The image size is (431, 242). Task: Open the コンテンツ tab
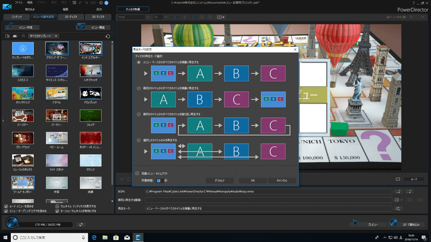click(16, 17)
